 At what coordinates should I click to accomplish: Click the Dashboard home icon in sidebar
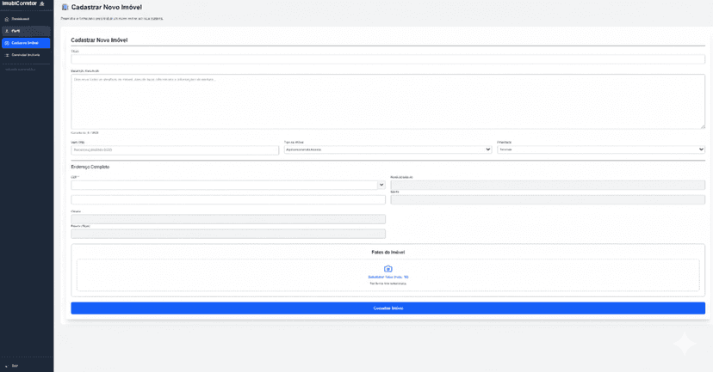pos(7,18)
